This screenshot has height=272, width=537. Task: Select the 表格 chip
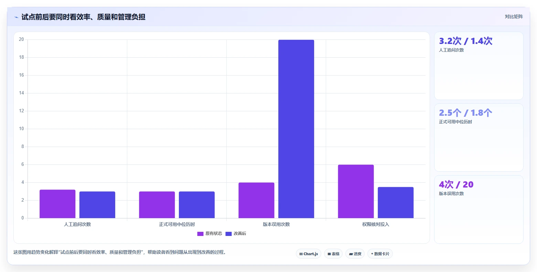coord(333,254)
